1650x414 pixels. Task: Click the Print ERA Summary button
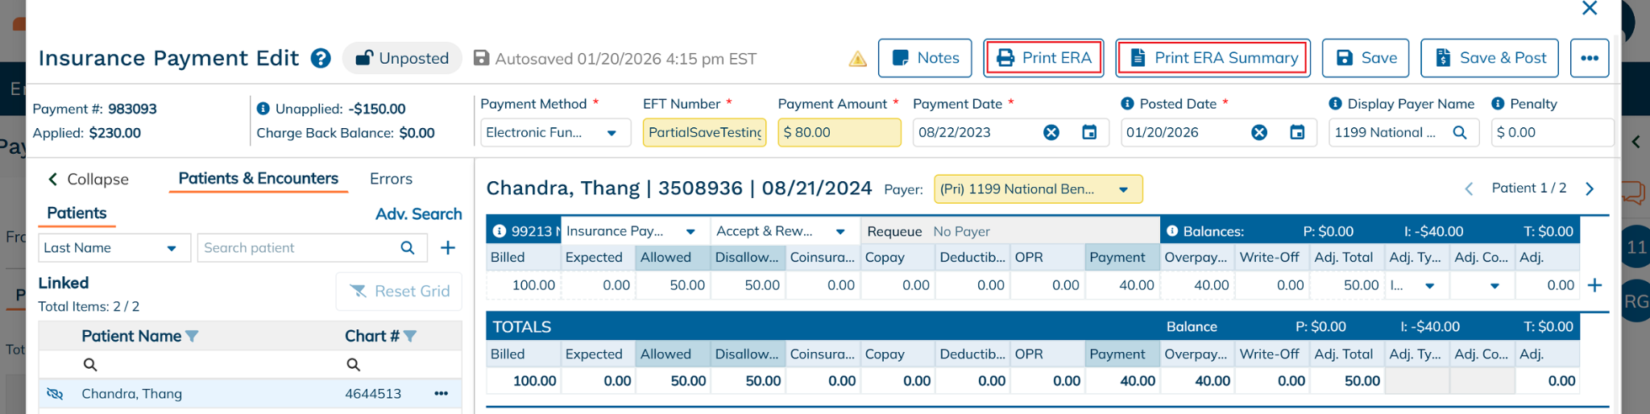coord(1213,58)
